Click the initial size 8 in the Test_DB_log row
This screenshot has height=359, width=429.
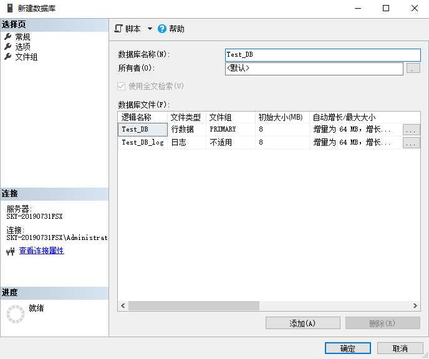point(282,143)
